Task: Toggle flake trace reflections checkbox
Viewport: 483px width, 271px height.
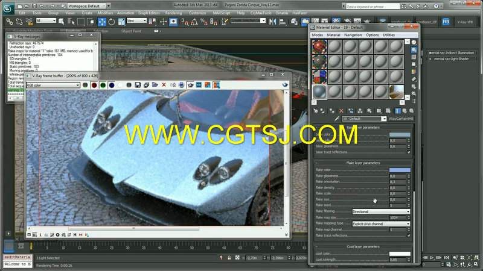Action: click(409, 235)
